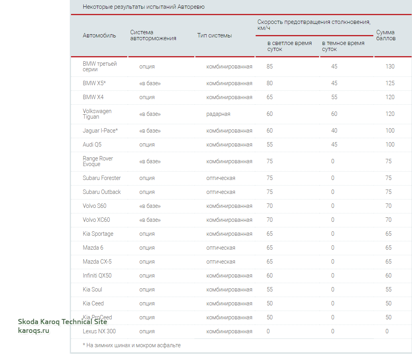This screenshot has height=354, width=412.
Task: Click the 'BMW X5*' car name
Action: click(x=94, y=84)
